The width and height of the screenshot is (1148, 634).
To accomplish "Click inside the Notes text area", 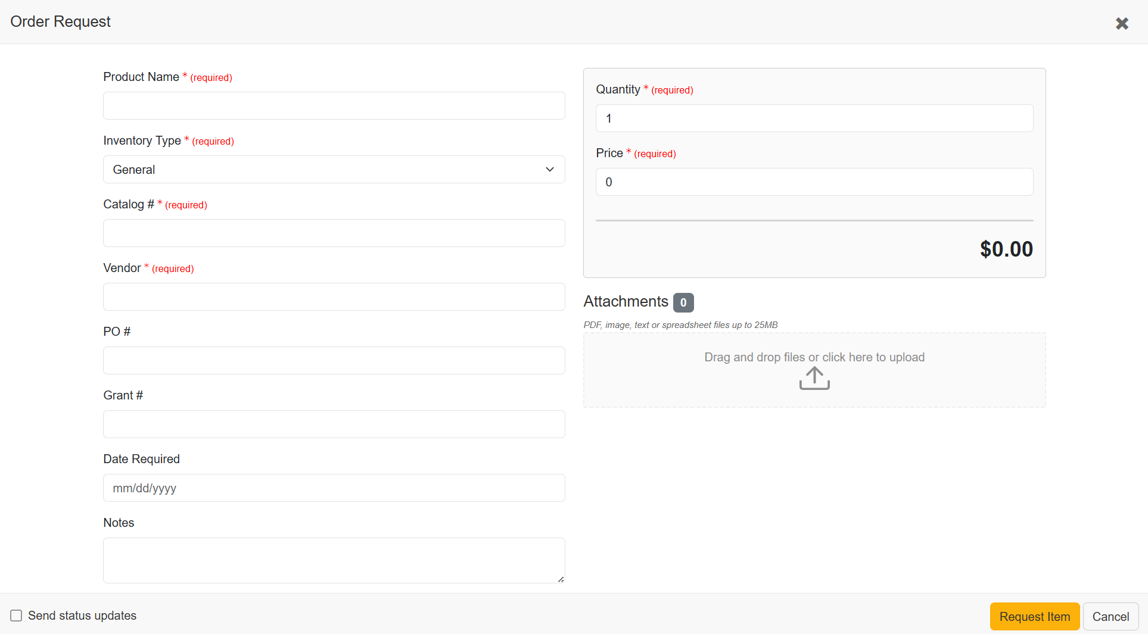I will click(334, 560).
